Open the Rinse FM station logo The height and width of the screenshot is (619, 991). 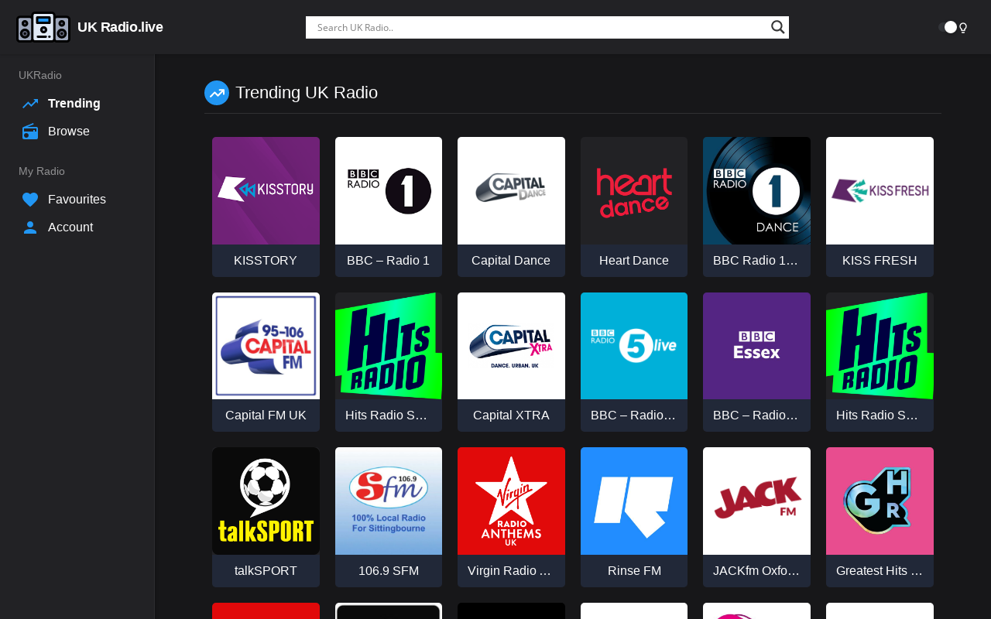pos(634,501)
